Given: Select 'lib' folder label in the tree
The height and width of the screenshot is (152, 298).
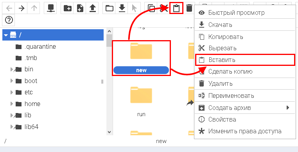Looking at the screenshot, I should click(x=28, y=115).
